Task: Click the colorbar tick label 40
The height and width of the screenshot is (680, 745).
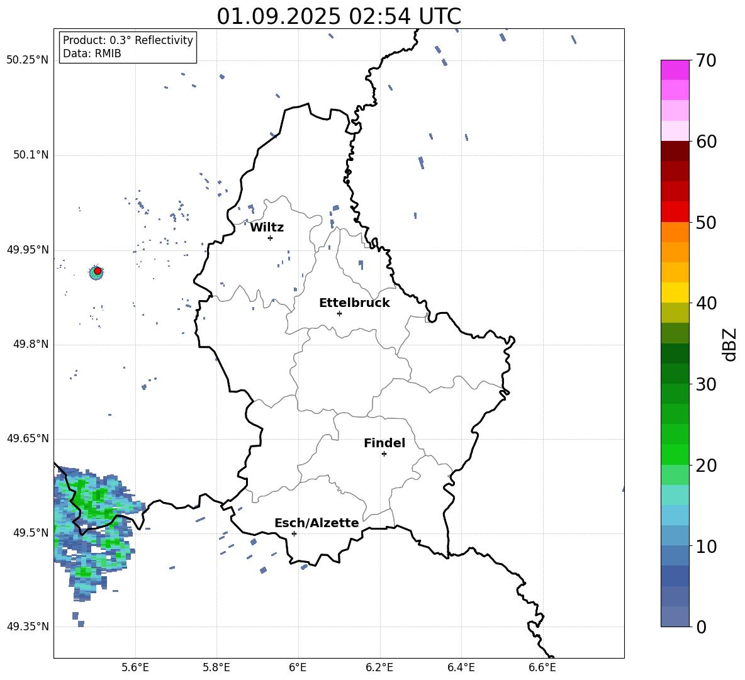Action: tap(706, 303)
